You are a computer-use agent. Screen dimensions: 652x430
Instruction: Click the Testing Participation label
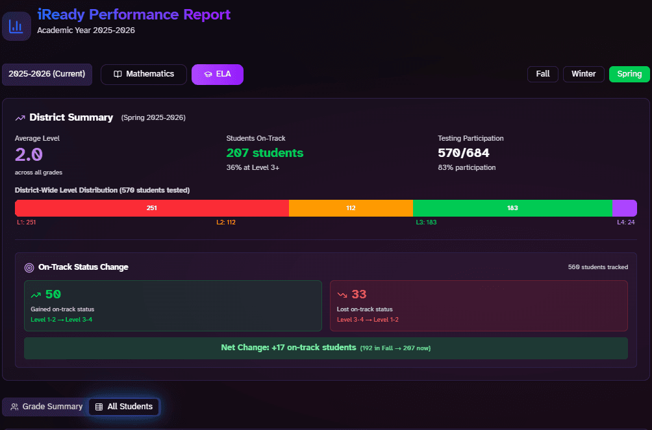(471, 138)
